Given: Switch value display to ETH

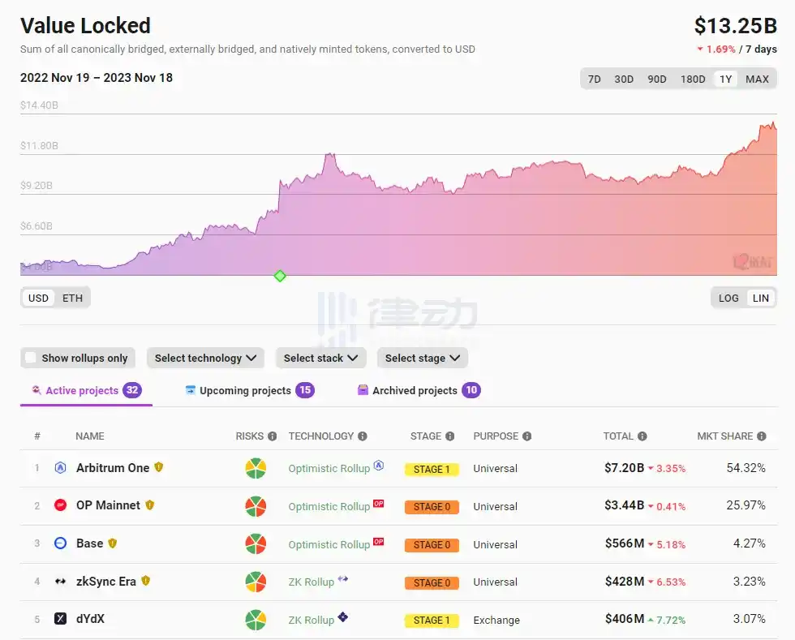Looking at the screenshot, I should (x=73, y=298).
